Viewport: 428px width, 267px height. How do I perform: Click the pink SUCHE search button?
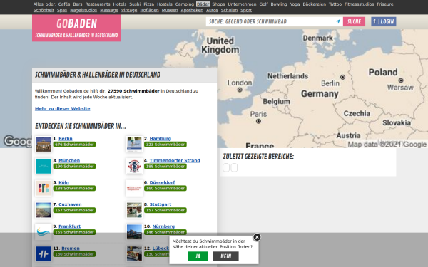click(x=354, y=21)
